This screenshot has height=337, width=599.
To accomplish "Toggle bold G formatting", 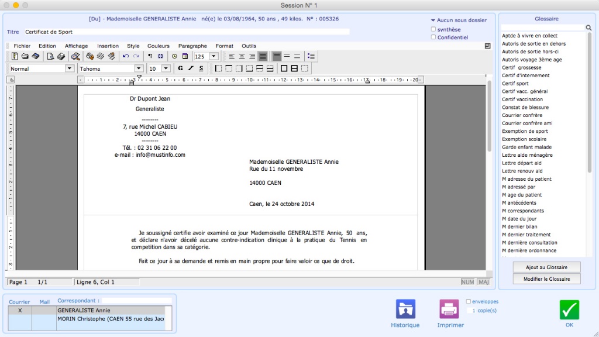I will pos(180,68).
